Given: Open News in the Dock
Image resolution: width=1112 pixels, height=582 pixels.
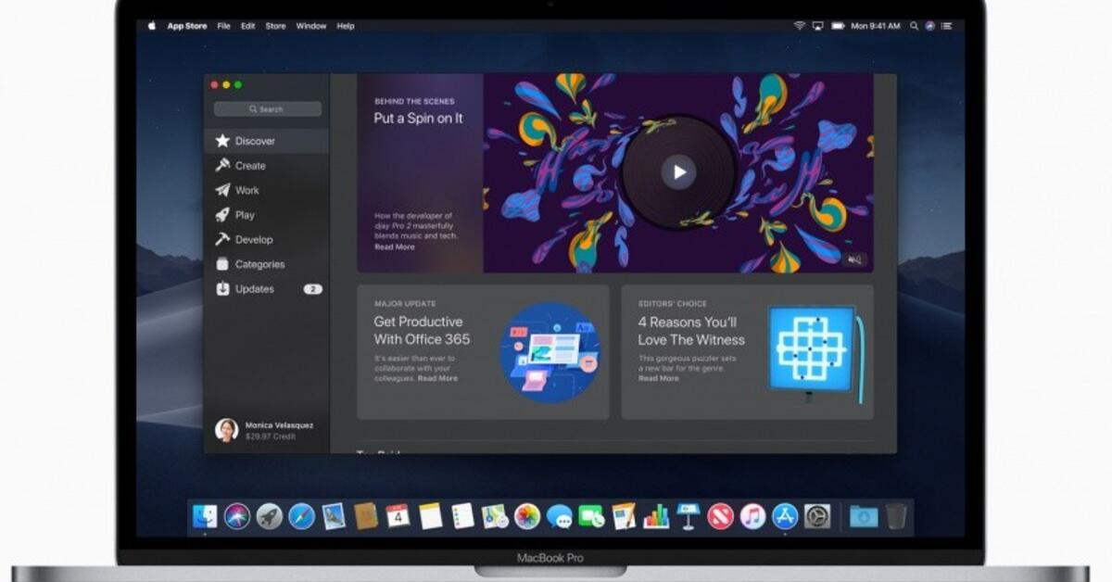Looking at the screenshot, I should (720, 516).
